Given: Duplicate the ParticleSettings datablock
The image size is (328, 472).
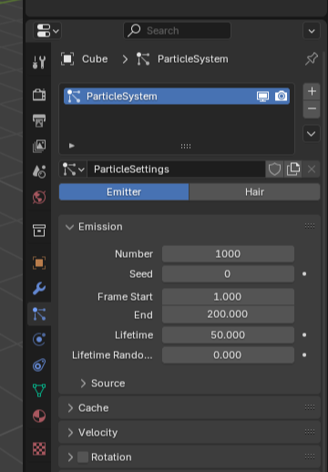Looking at the screenshot, I should point(293,169).
